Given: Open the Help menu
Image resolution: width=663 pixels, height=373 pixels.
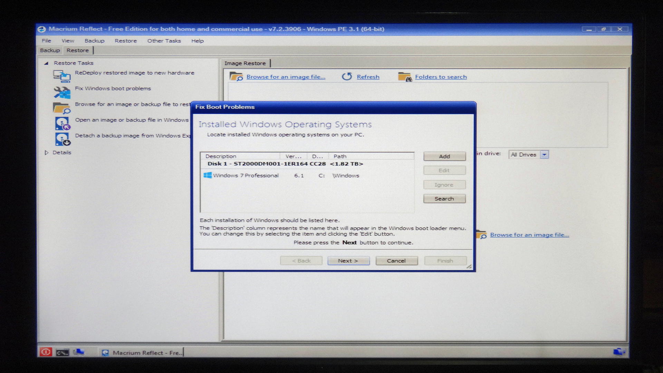Looking at the screenshot, I should (198, 41).
